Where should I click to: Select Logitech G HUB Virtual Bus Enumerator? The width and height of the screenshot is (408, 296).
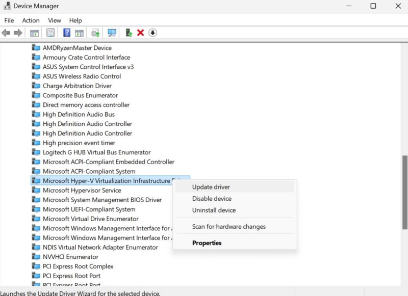(x=96, y=152)
